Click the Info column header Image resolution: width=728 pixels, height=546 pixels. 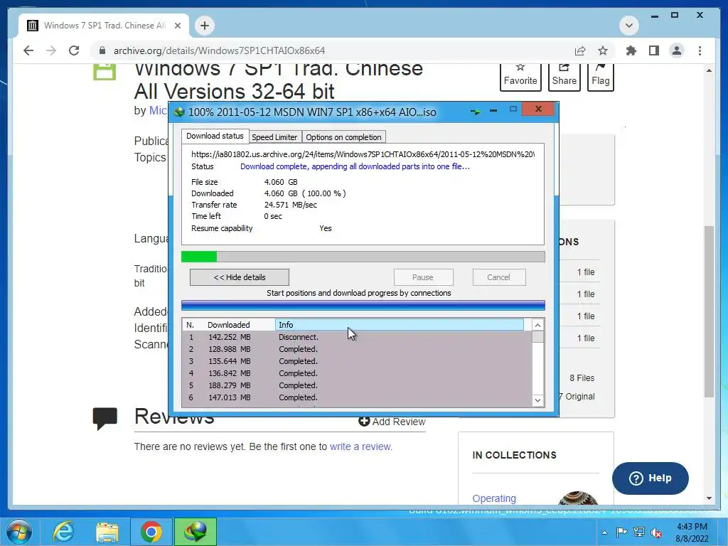[x=400, y=324]
